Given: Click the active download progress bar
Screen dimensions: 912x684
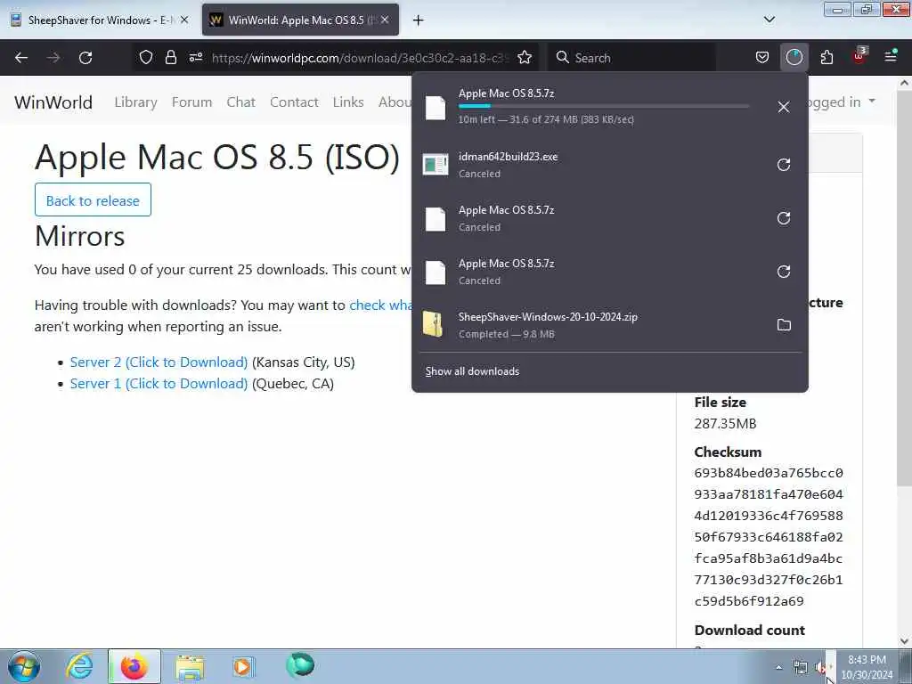Looking at the screenshot, I should [x=604, y=106].
